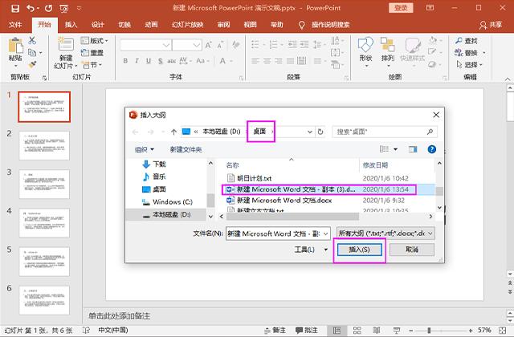
Task: Toggle Italic formatting
Action: [137, 61]
